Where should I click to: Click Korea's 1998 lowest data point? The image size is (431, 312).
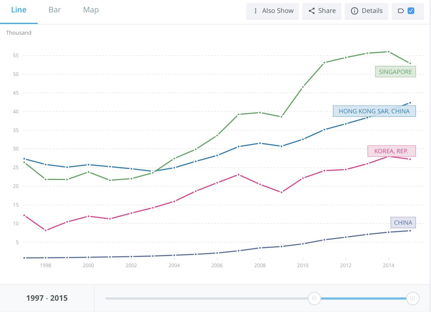(46, 230)
